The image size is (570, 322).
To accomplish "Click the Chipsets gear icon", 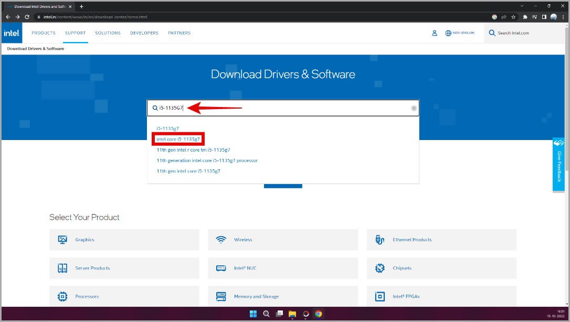I will (380, 268).
